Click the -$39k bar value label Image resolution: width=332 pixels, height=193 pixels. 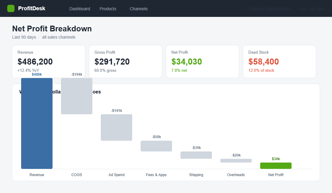click(x=196, y=148)
